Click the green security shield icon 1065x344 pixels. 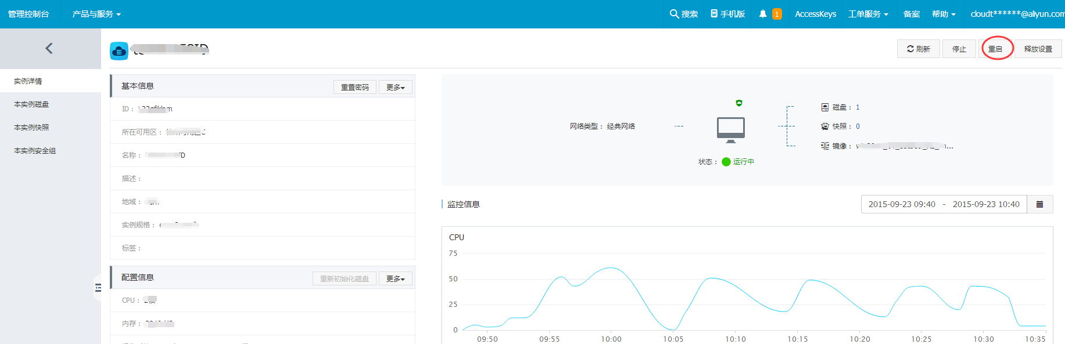(x=739, y=103)
